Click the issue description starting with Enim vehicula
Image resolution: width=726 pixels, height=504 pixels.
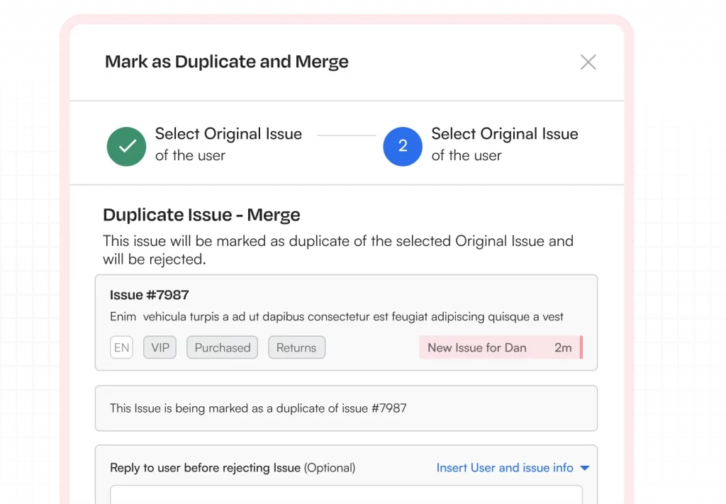coord(337,317)
